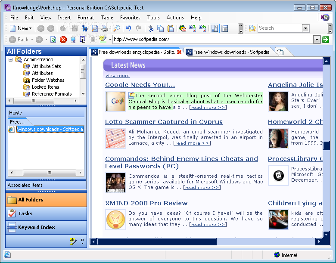Open Lotto Scammer Captured in Cyprus link
The image size is (336, 263).
pos(164,122)
